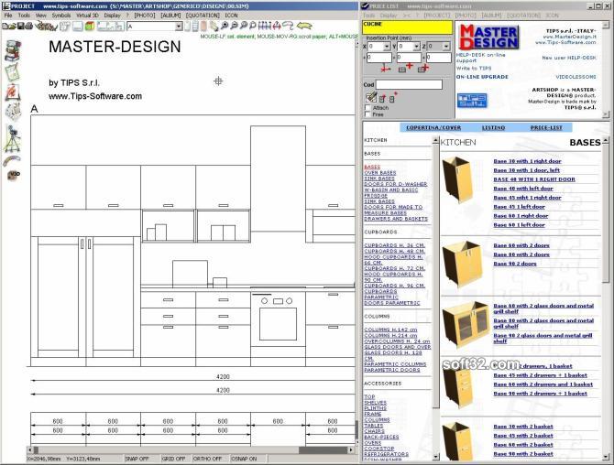Open the File menu
Screen dimensions: 614x465
click(8, 16)
